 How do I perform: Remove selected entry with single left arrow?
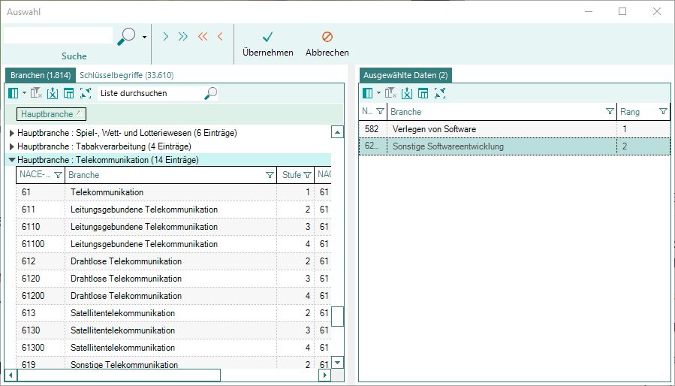220,36
